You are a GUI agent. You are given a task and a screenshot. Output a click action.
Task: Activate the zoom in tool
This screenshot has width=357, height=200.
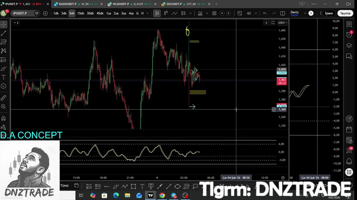coord(4,107)
